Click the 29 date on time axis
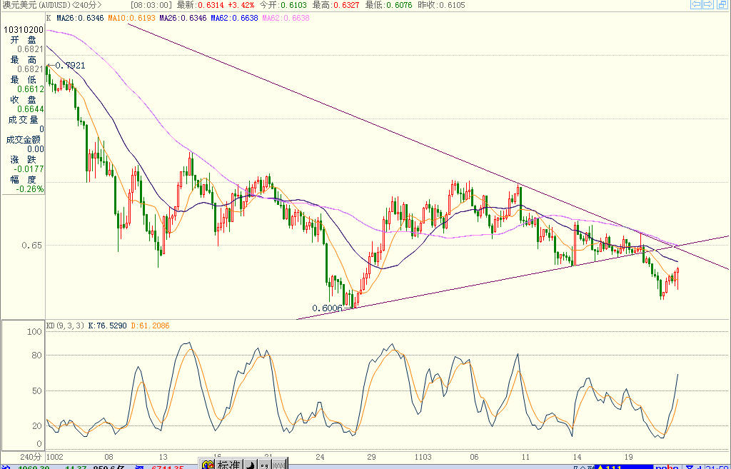731x469 pixels. click(371, 457)
